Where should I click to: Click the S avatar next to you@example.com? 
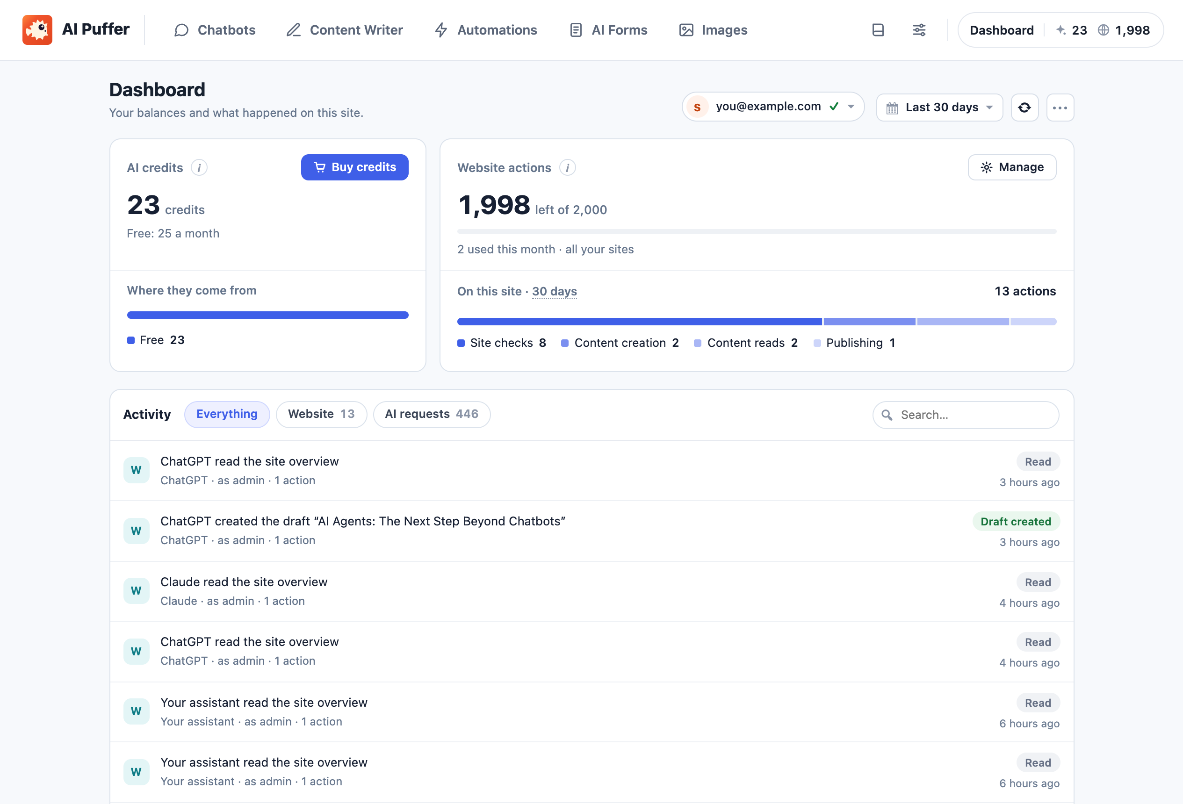click(x=697, y=107)
